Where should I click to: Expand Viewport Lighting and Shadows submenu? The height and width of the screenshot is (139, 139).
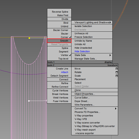point(92,23)
